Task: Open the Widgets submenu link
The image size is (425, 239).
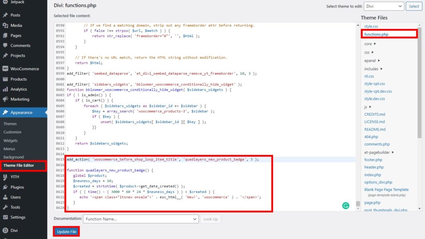Action: pyautogui.click(x=10, y=140)
